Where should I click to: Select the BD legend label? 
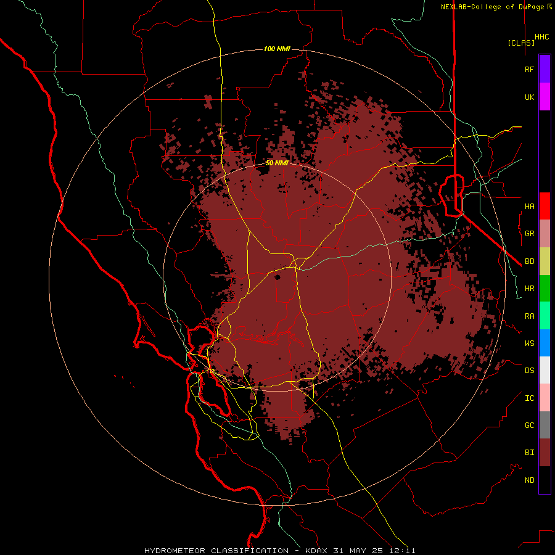[x=529, y=261]
